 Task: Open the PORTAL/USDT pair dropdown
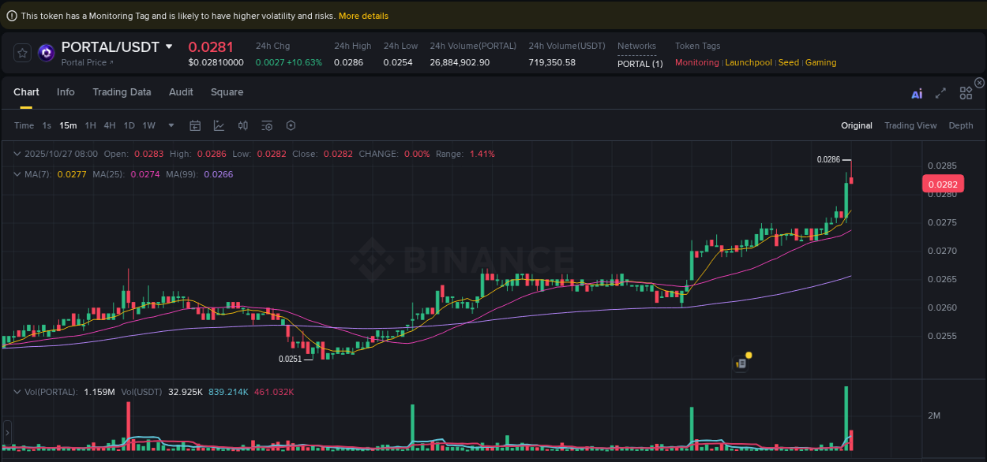point(167,47)
